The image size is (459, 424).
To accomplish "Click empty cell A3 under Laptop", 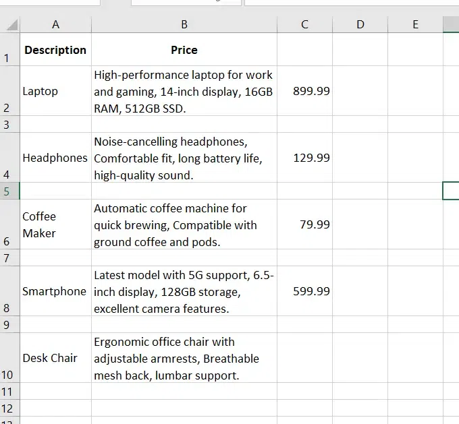I will [x=55, y=124].
